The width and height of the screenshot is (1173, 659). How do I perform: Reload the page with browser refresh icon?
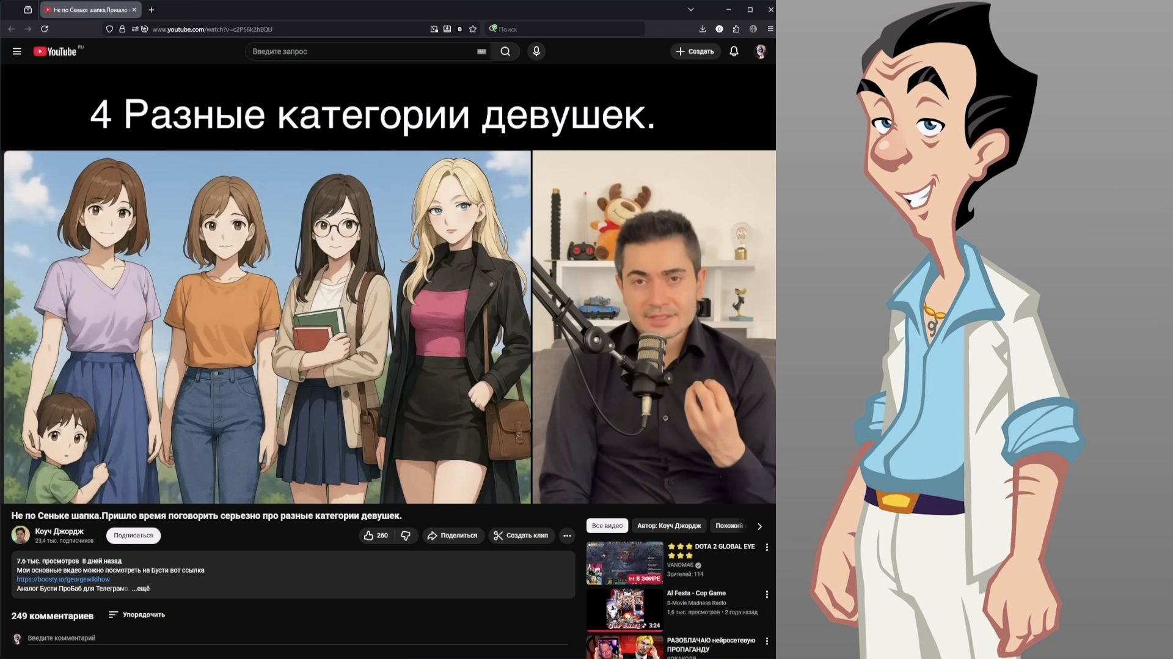44,29
